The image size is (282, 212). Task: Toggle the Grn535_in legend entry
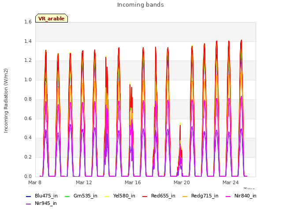click(x=81, y=196)
